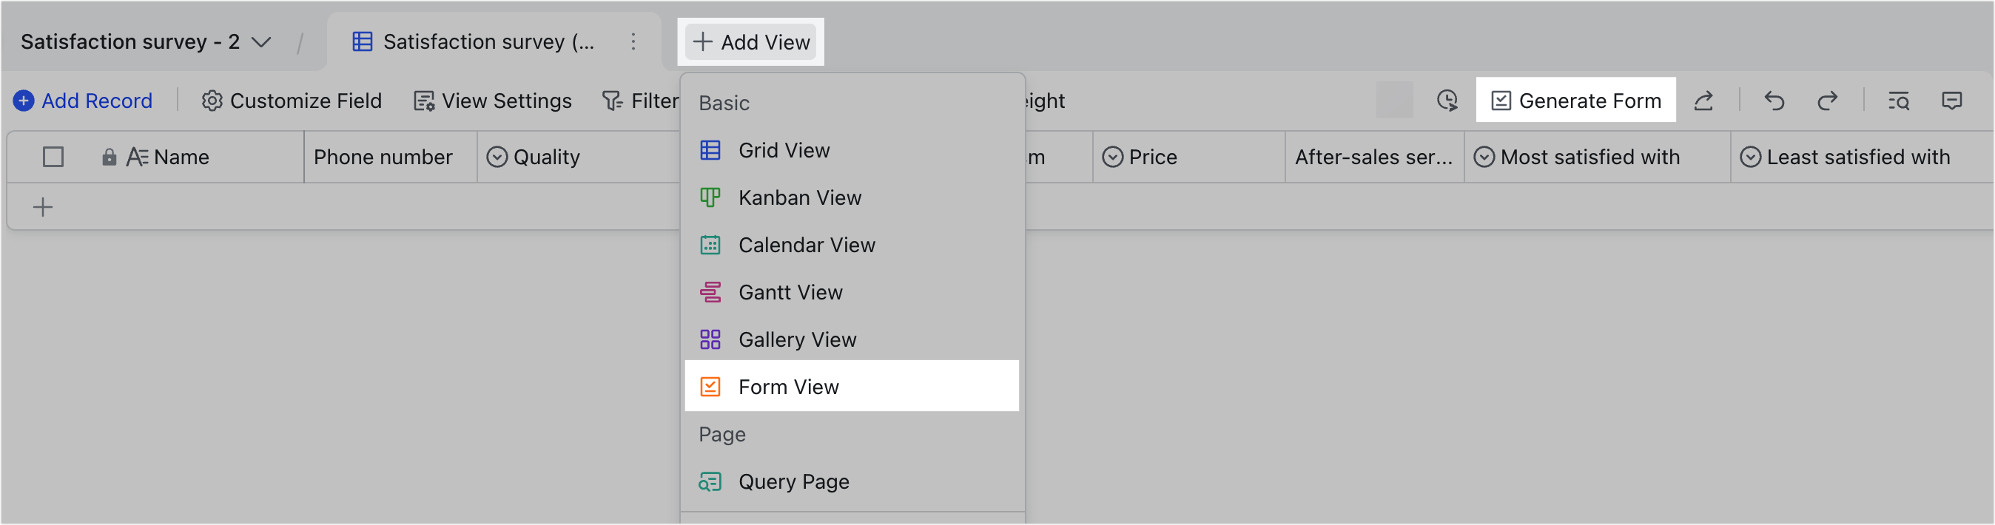Open record search via the magnifier icon
This screenshot has width=1995, height=525.
click(1899, 100)
